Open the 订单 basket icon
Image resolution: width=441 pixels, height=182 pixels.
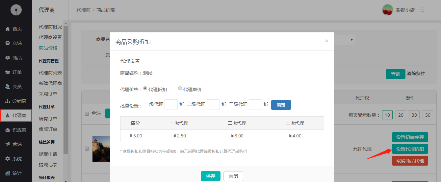pos(8,72)
